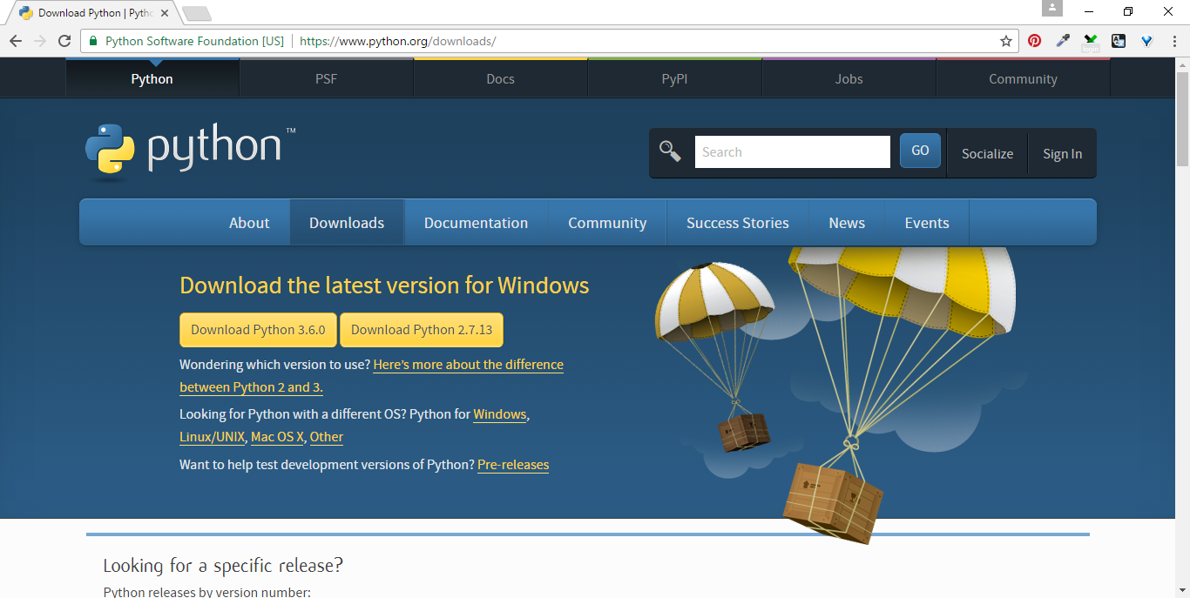Click the translate extension icon
This screenshot has height=598, width=1190.
(x=1119, y=41)
